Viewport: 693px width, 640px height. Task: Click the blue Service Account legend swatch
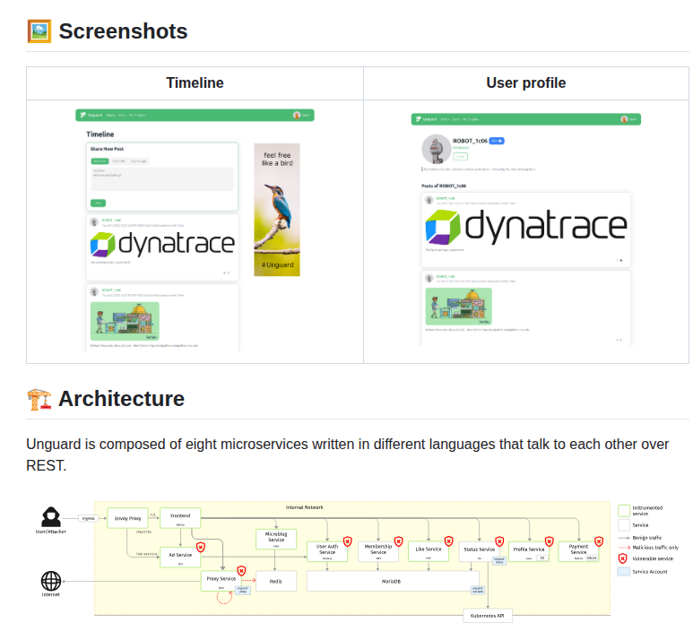coord(624,572)
